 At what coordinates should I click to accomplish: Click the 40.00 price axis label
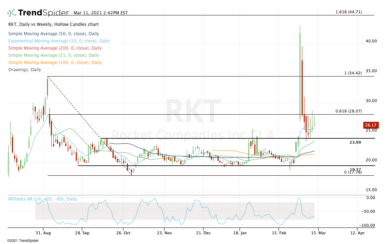click(x=371, y=41)
